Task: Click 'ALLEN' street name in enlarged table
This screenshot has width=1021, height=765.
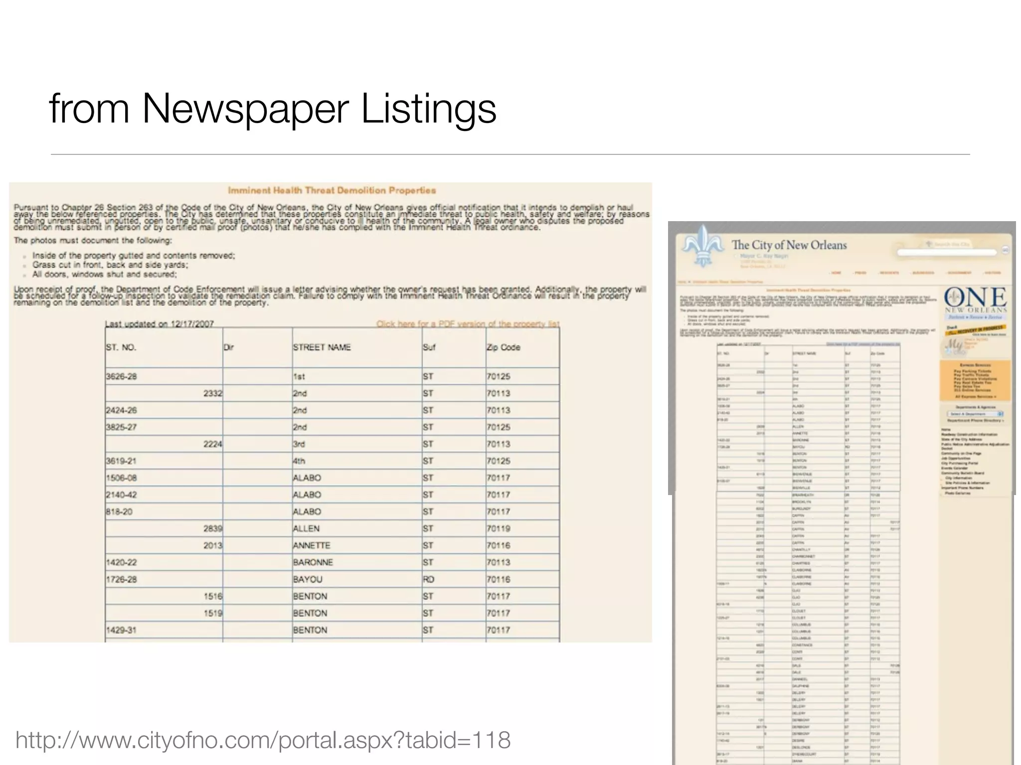Action: click(x=306, y=529)
